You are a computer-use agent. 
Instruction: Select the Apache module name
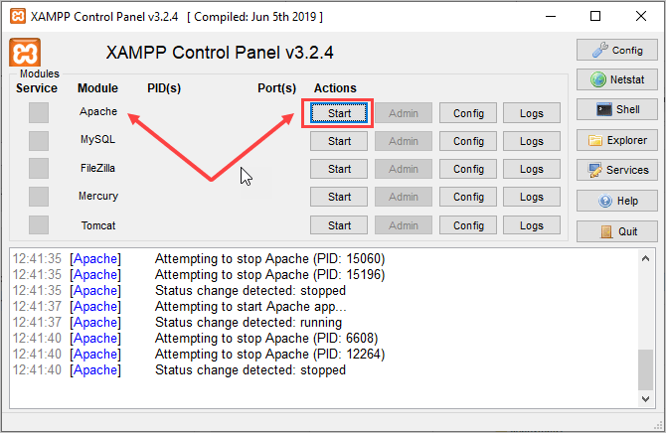point(98,111)
